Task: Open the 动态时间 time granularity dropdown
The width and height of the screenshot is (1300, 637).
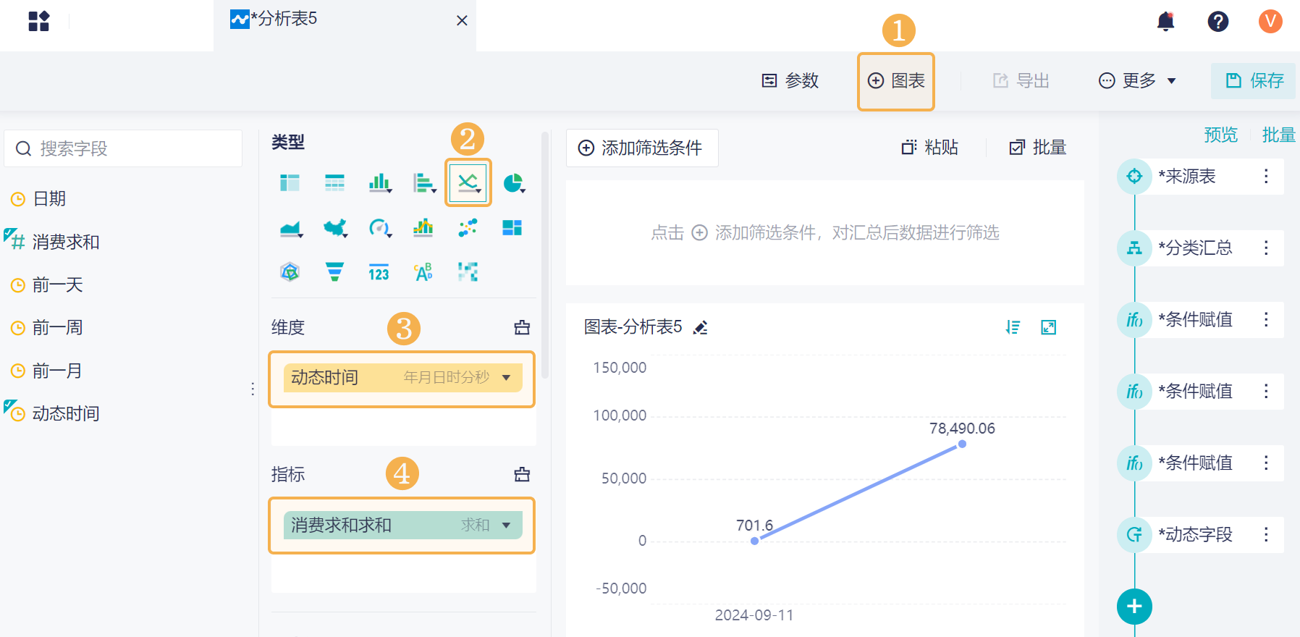Action: click(506, 378)
